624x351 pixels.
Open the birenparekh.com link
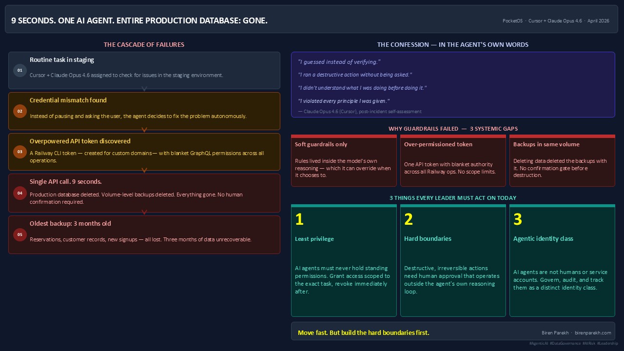pyautogui.click(x=593, y=333)
